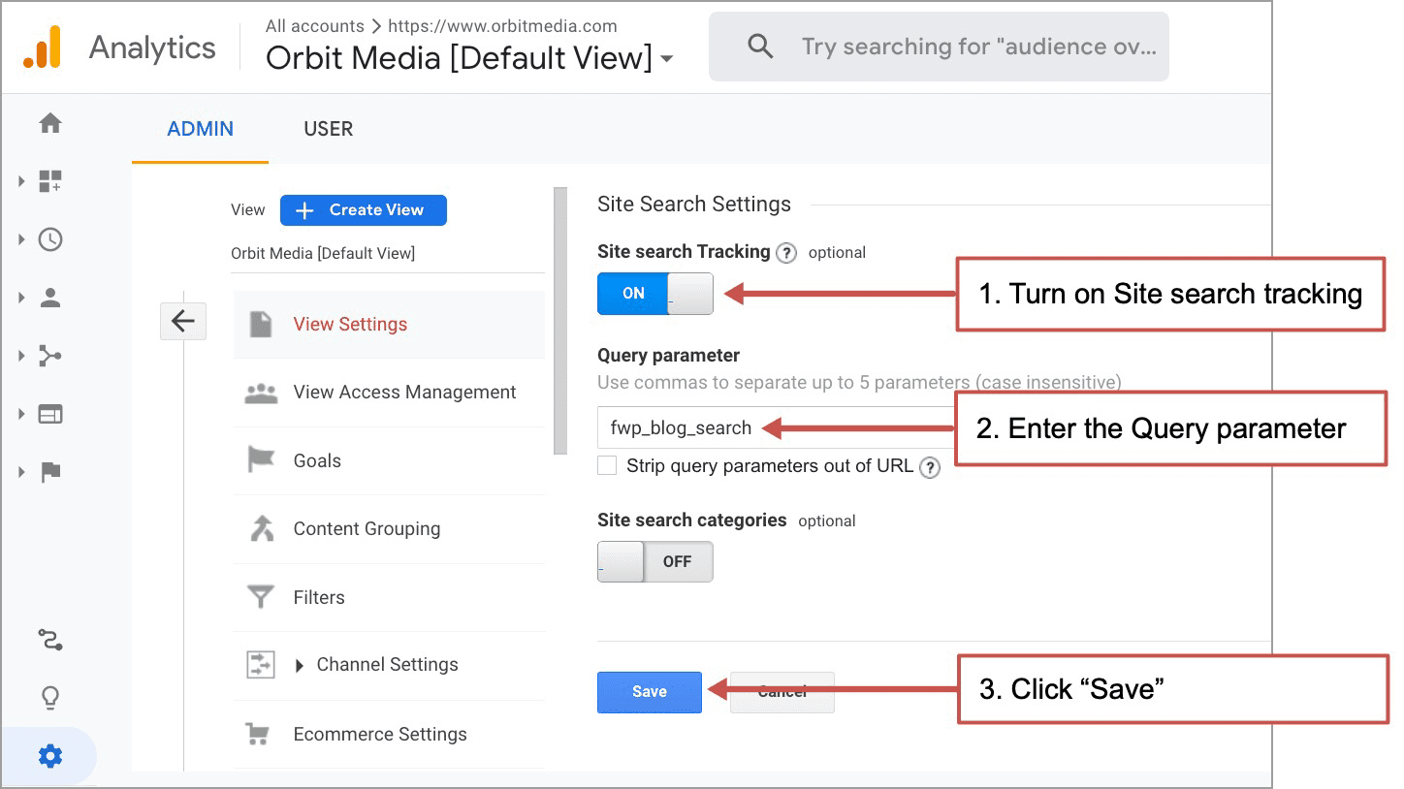The height and width of the screenshot is (789, 1404).
Task: Click the orbitmedia.com breadcrumb link
Action: (x=502, y=26)
